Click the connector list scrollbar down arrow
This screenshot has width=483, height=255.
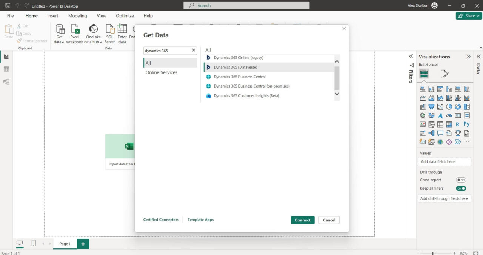pyautogui.click(x=337, y=94)
